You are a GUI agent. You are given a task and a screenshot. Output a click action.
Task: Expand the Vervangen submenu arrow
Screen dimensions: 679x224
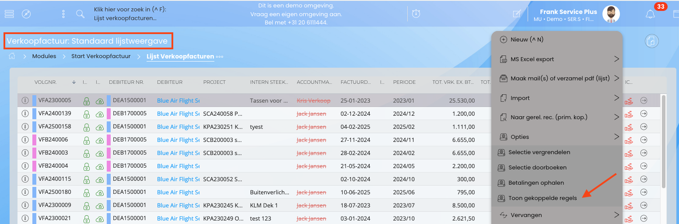tap(616, 215)
